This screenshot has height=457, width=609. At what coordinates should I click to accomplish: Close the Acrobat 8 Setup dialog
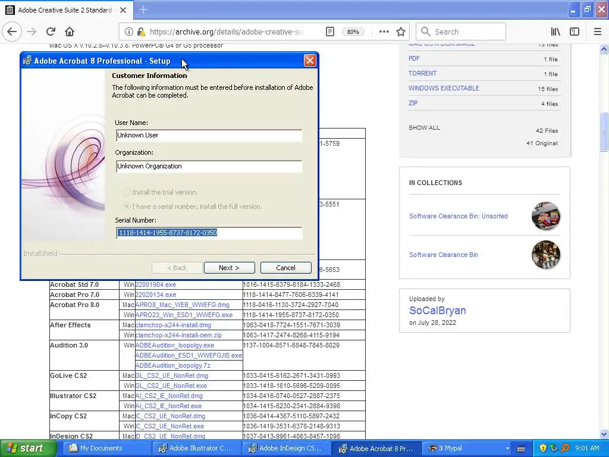click(309, 61)
